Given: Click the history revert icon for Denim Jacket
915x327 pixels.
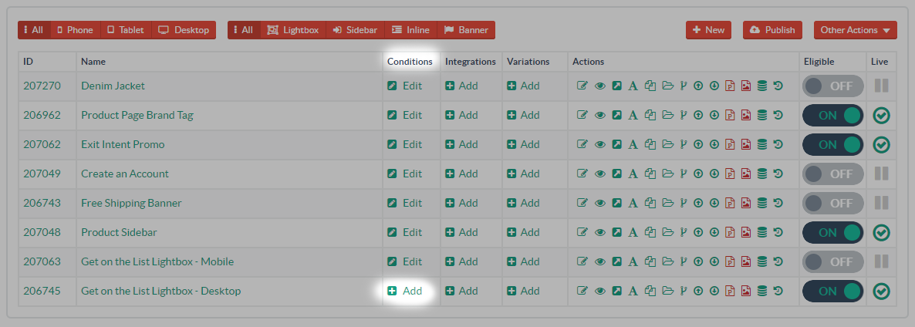Looking at the screenshot, I should coord(778,86).
